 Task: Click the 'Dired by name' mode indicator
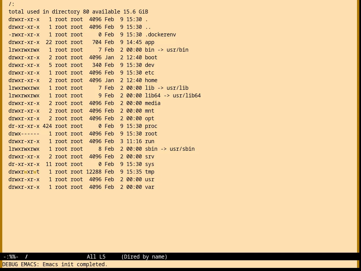pos(144,257)
